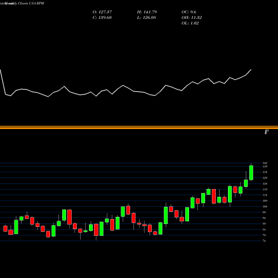
Task: Click the end point of the white line chart
Action: 251,69
